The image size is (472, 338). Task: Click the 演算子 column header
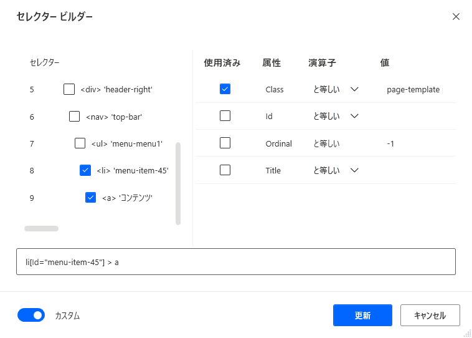(x=322, y=63)
